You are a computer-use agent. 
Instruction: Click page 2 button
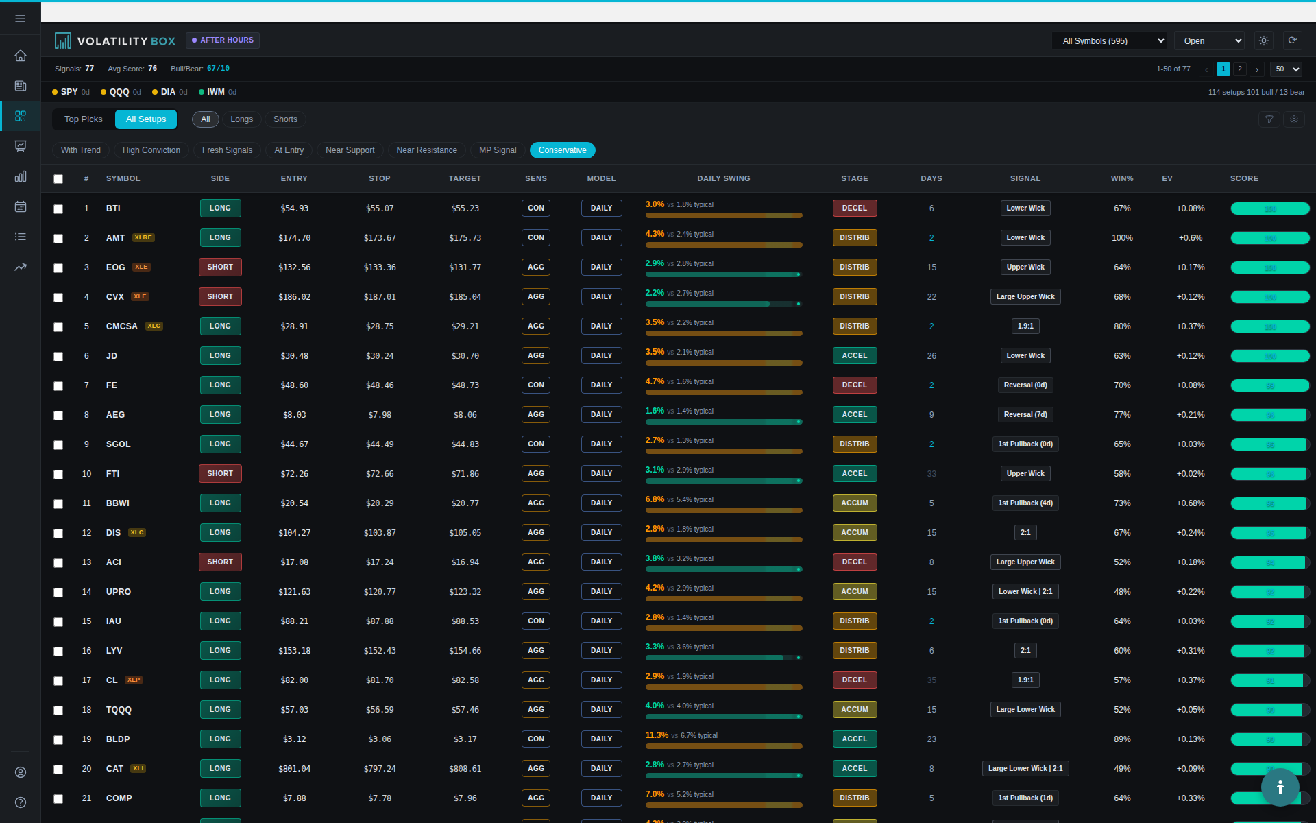coord(1240,69)
